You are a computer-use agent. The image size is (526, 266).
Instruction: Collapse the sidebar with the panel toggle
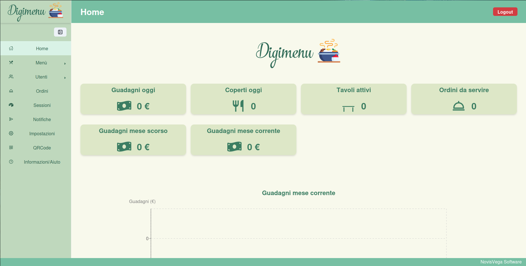tap(60, 32)
